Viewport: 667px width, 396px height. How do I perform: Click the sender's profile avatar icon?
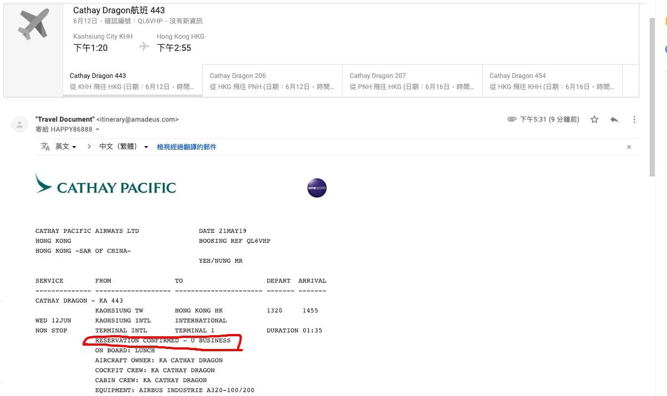20,124
